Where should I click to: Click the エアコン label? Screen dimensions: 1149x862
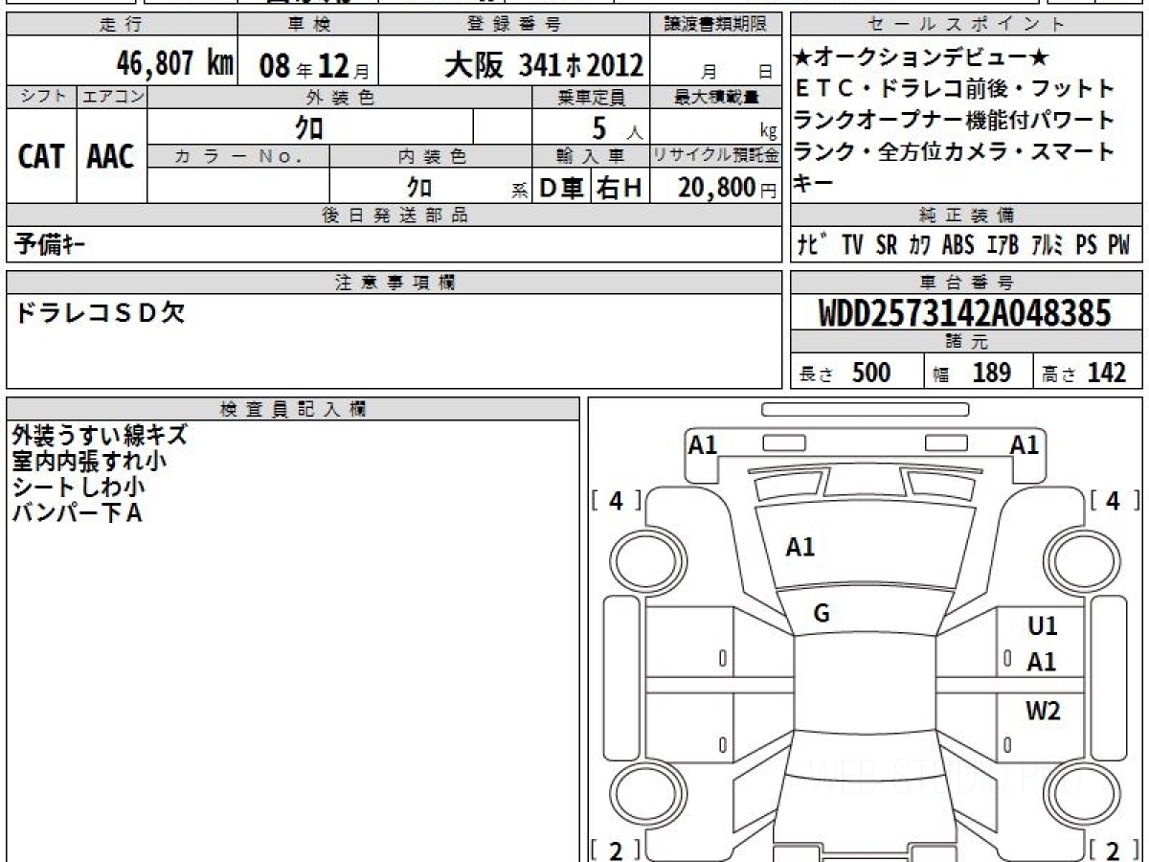click(x=112, y=97)
